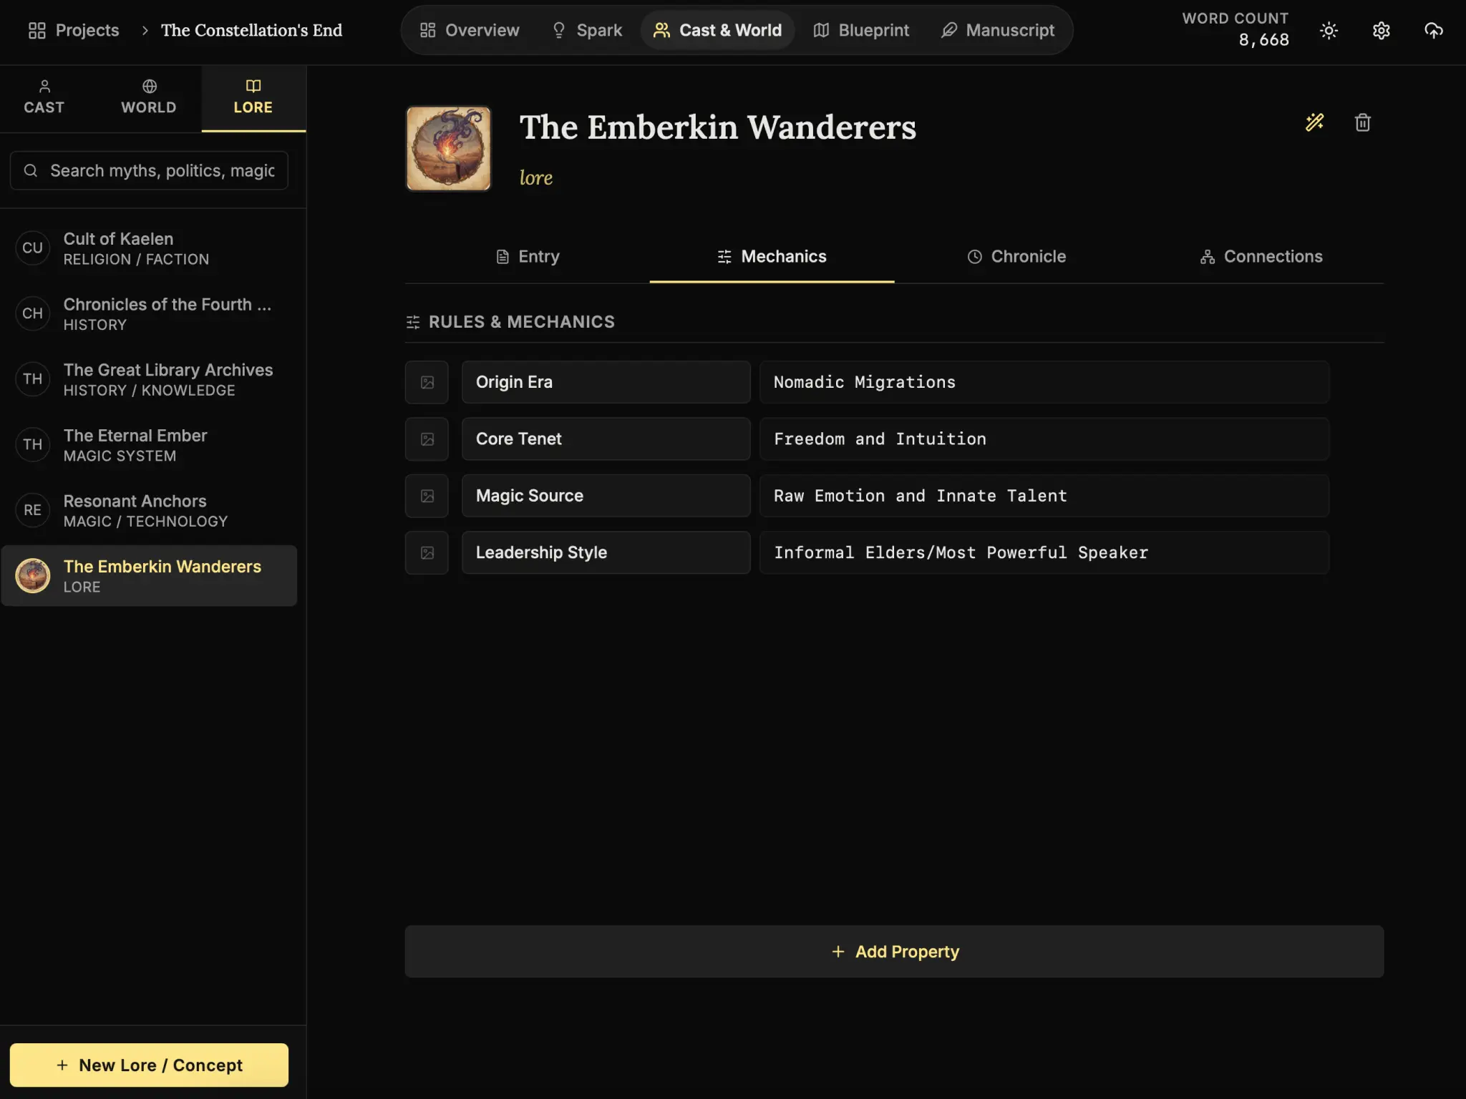Image resolution: width=1466 pixels, height=1099 pixels.
Task: Click image icon beside Core Tenet
Action: 427,439
